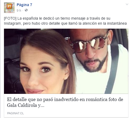This screenshot has width=131, height=118.
Task: Click the PAGINA7.CL source domain
Action: coord(15,113)
